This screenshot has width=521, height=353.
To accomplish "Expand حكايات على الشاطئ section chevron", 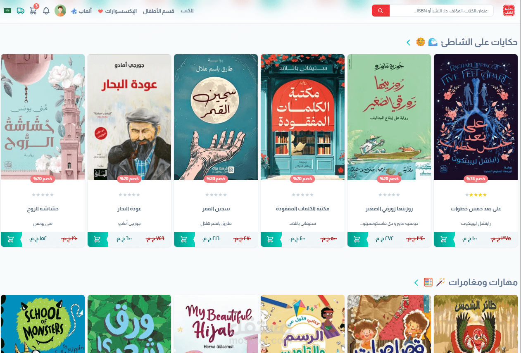I will [408, 42].
